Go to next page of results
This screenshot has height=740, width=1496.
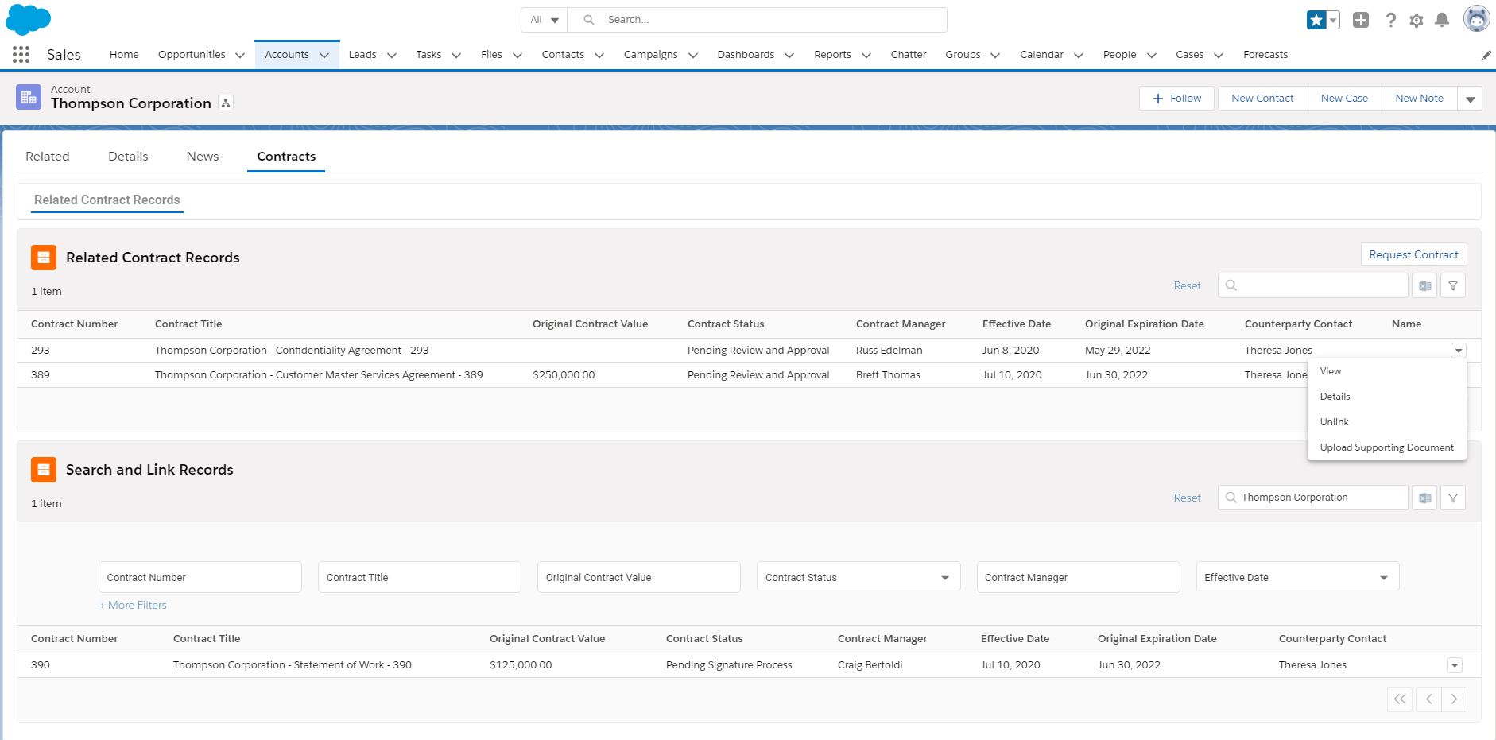pyautogui.click(x=1454, y=699)
